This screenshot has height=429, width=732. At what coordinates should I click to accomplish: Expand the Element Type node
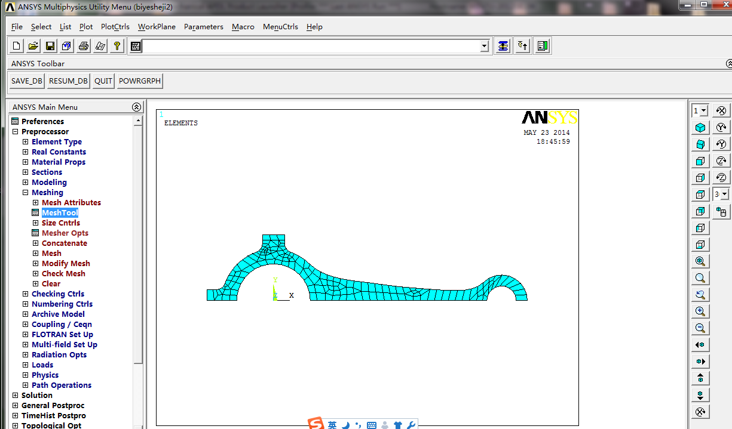[x=26, y=142]
